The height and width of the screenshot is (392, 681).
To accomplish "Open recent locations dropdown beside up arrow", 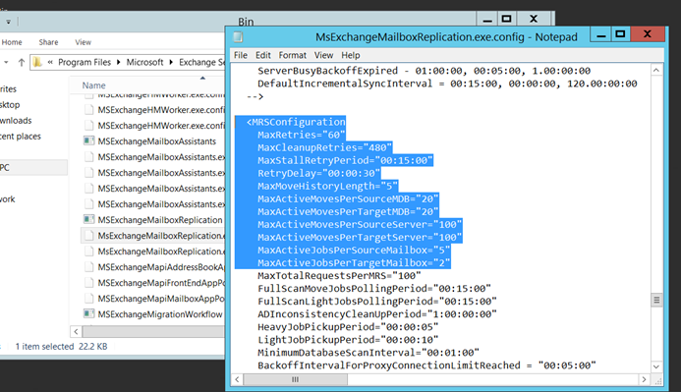I will click(x=6, y=63).
